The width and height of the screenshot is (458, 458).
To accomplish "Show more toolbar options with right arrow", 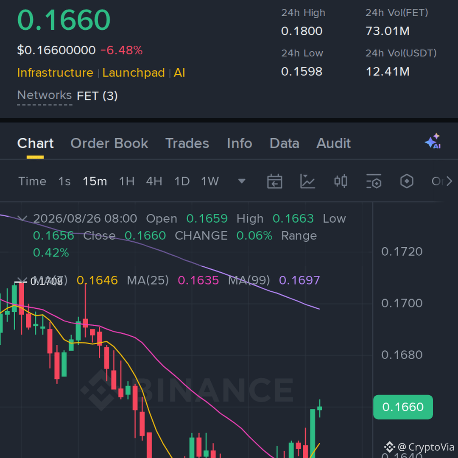I will click(449, 182).
